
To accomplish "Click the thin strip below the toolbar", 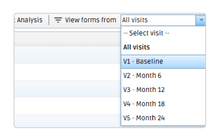I will 67,29.
